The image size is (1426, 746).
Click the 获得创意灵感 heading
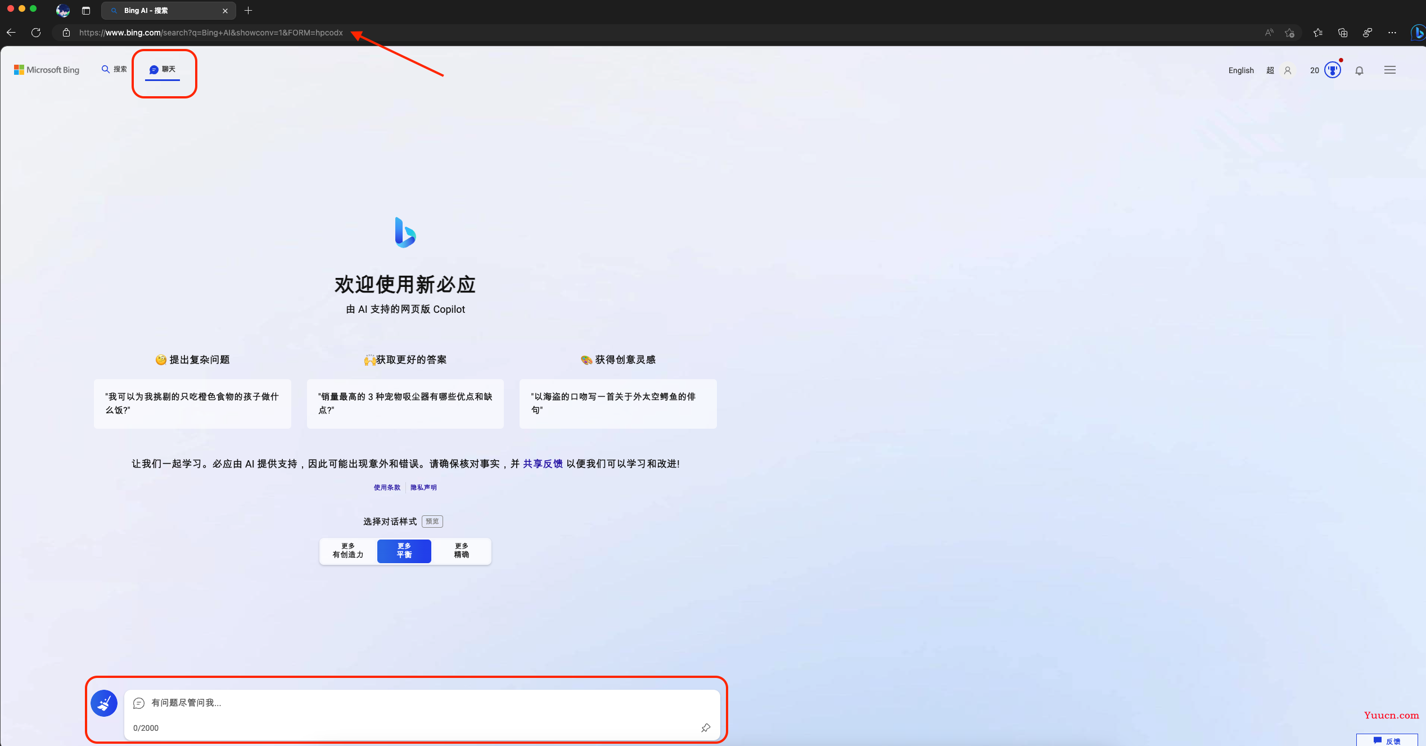point(619,359)
